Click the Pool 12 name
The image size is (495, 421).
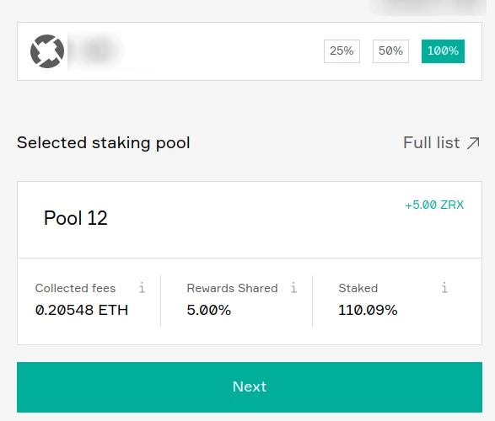point(75,218)
